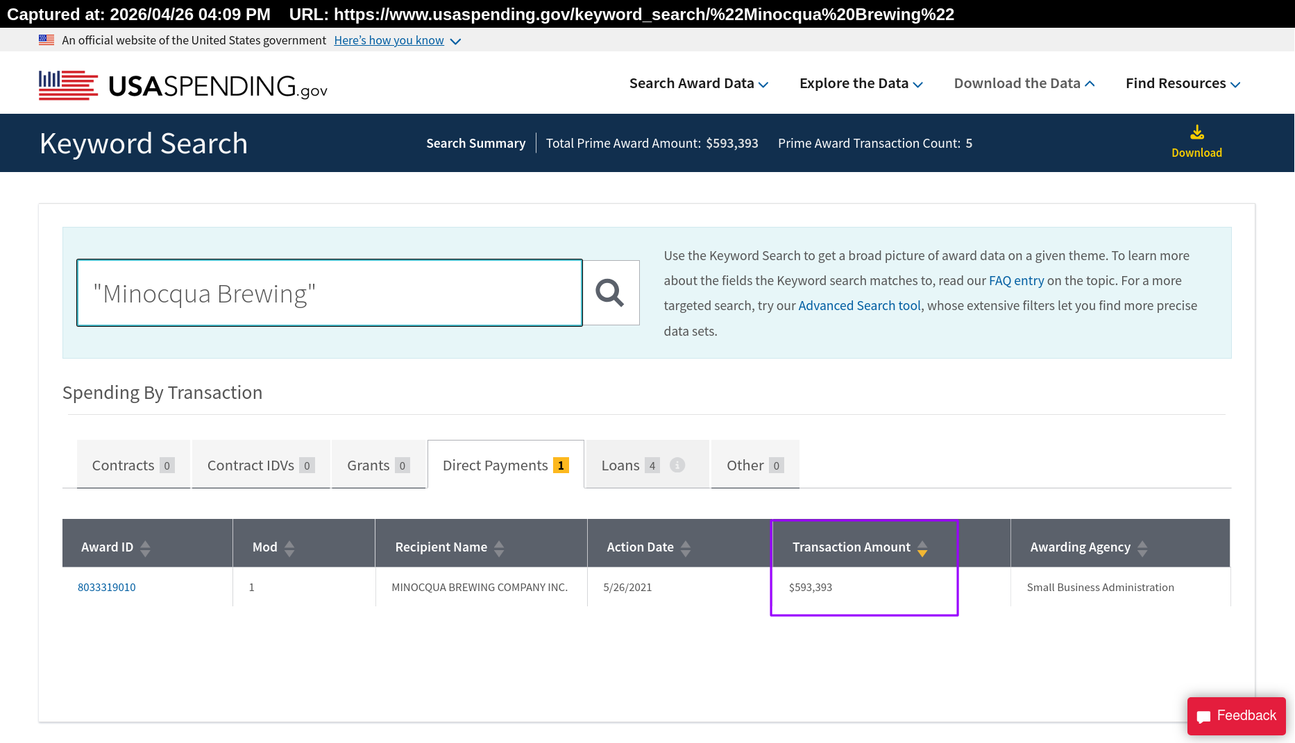The width and height of the screenshot is (1295, 743).
Task: Open award 8033319010 link
Action: (107, 587)
